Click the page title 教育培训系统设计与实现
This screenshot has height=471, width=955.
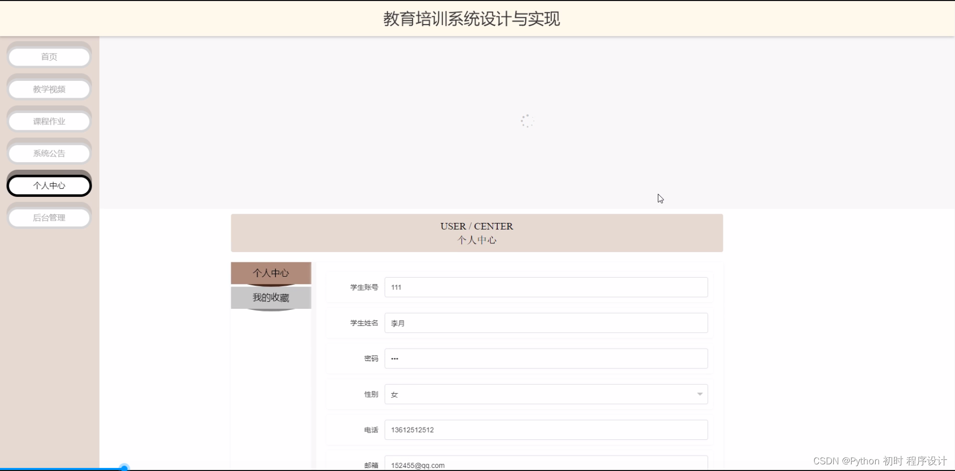click(x=472, y=19)
